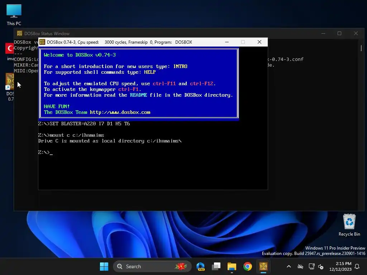
Task: Open the network display tray icon
Action: click(x=311, y=266)
